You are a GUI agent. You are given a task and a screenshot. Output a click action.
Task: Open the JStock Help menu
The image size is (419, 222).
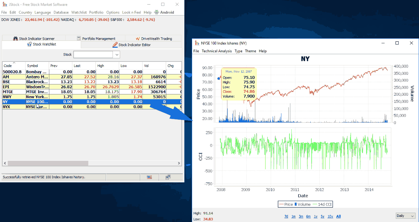[148, 12]
